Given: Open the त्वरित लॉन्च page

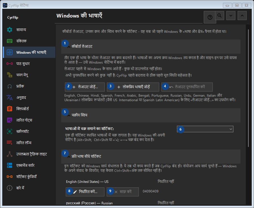Looking at the screenshot, I should click(29, 143).
